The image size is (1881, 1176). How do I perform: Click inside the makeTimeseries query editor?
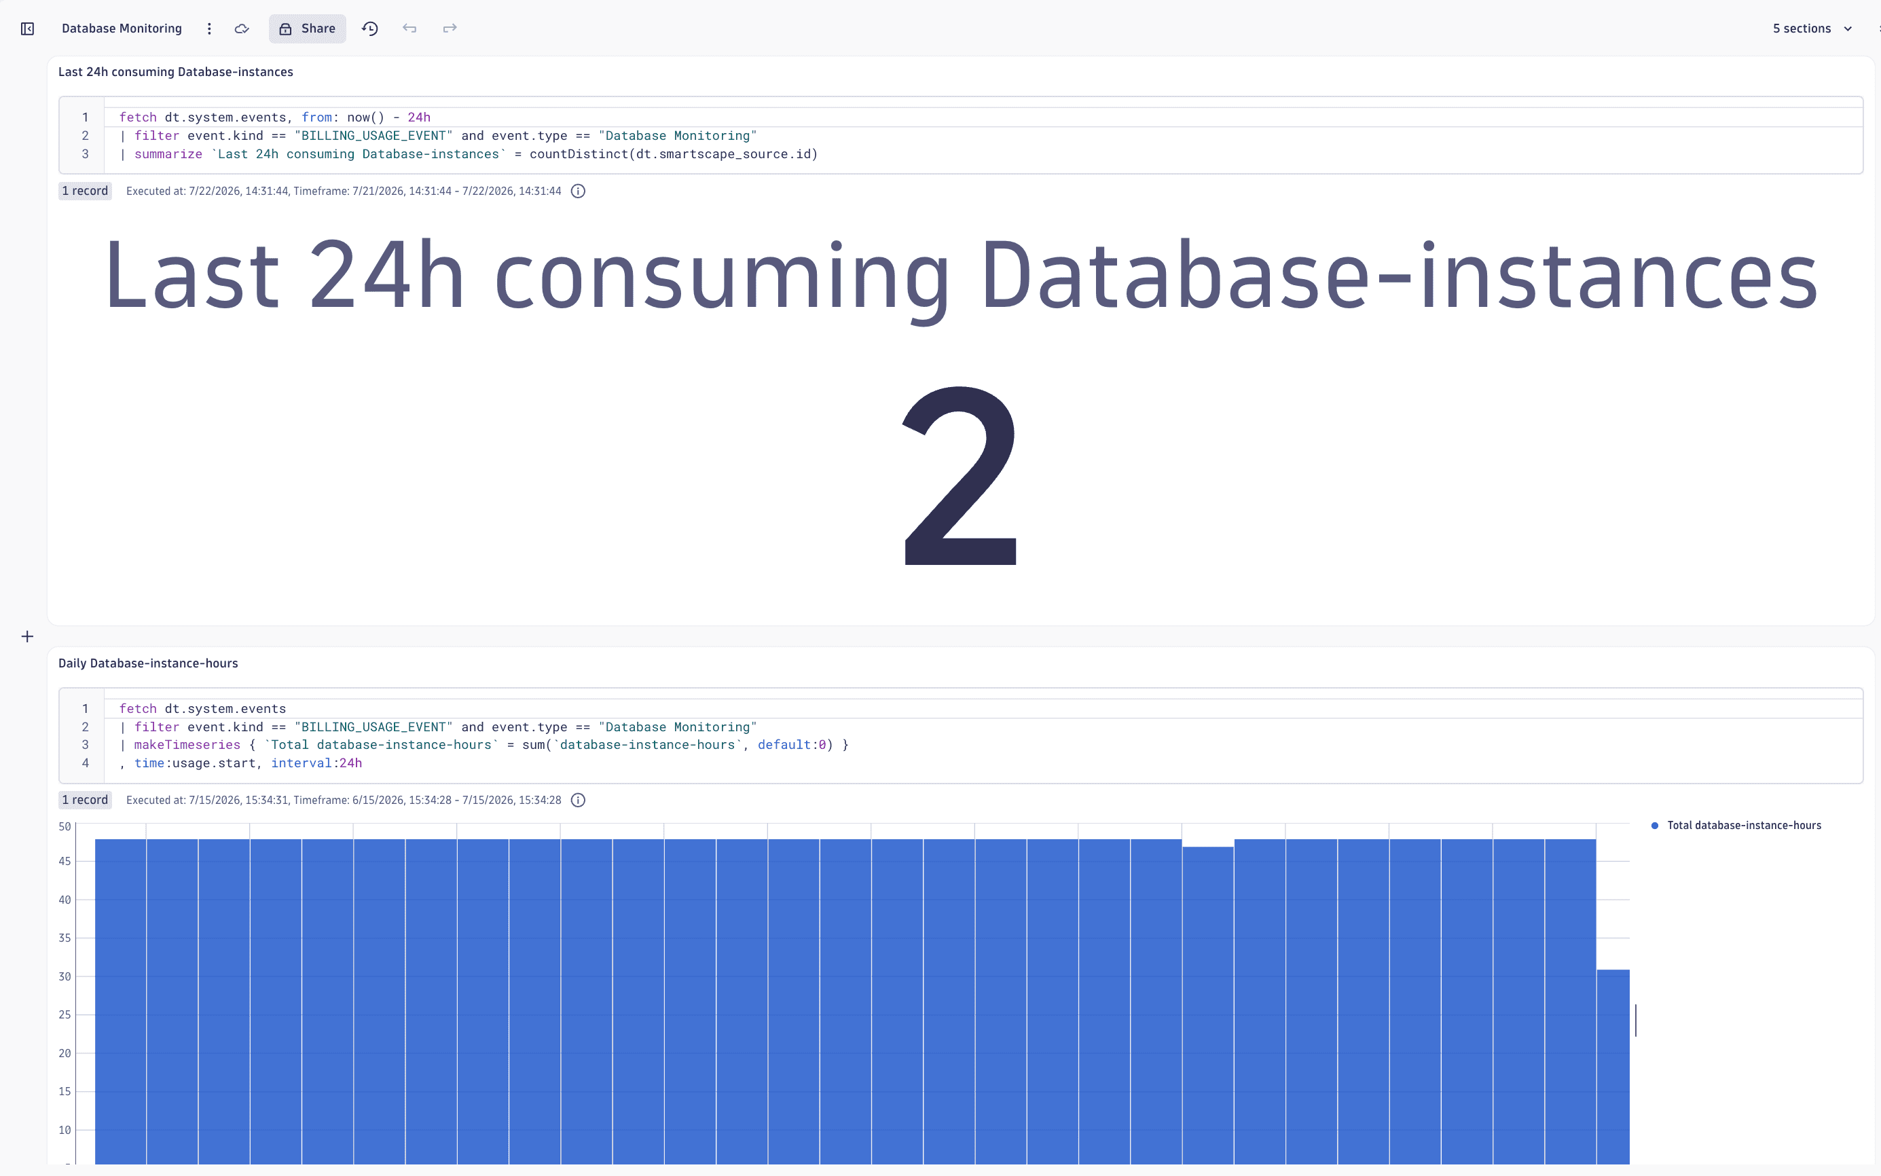point(961,736)
